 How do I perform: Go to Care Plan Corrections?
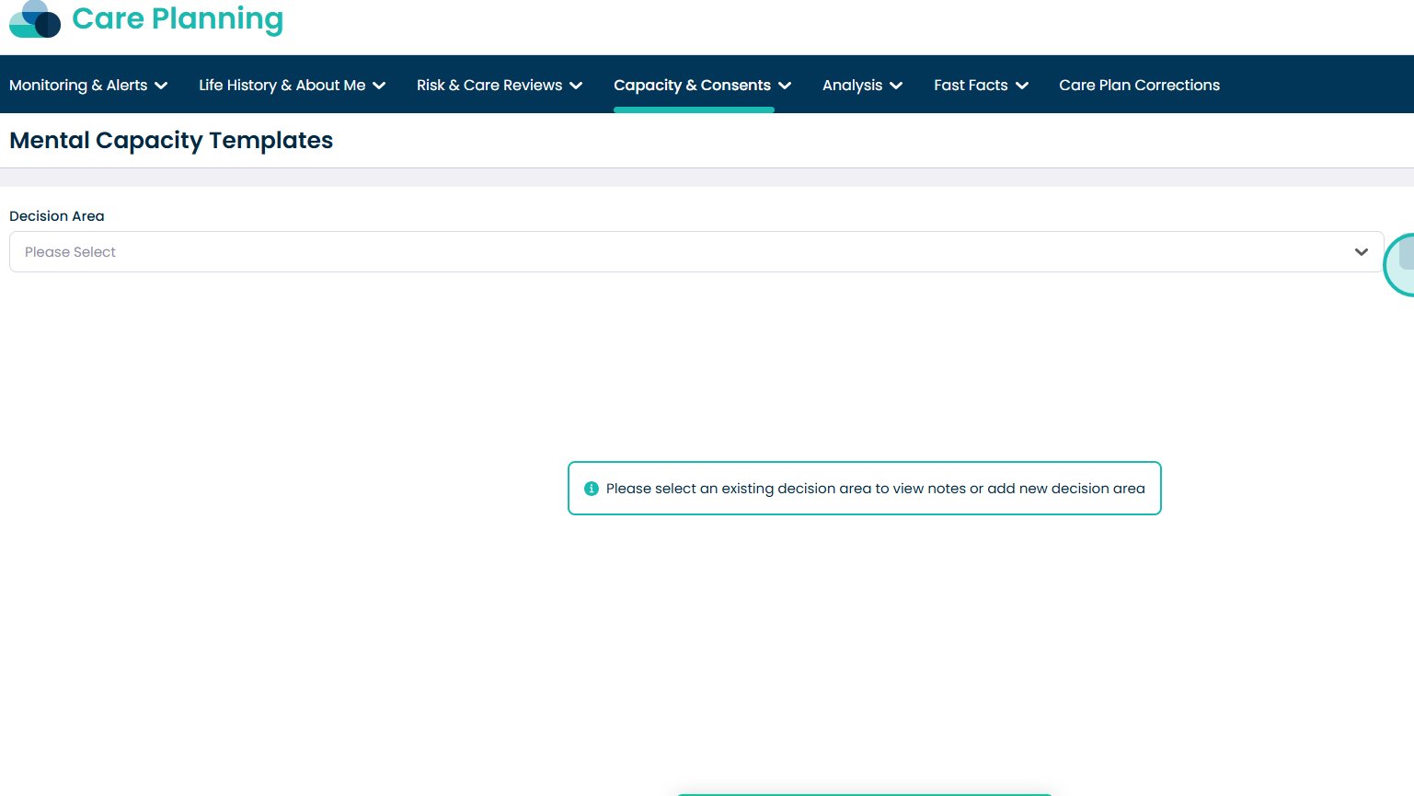1139,85
